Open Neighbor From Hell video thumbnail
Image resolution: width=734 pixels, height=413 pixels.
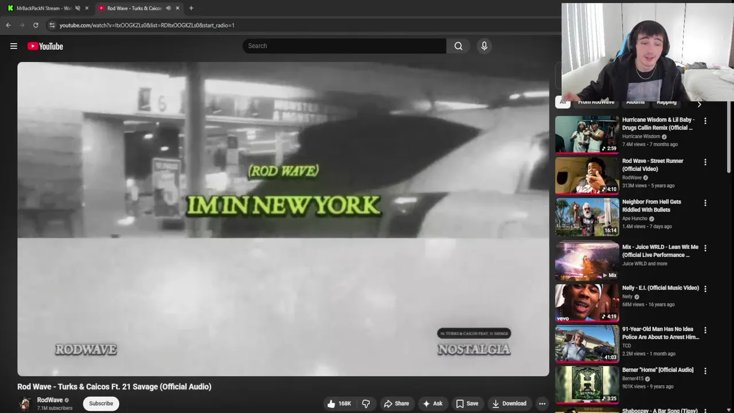coord(587,217)
